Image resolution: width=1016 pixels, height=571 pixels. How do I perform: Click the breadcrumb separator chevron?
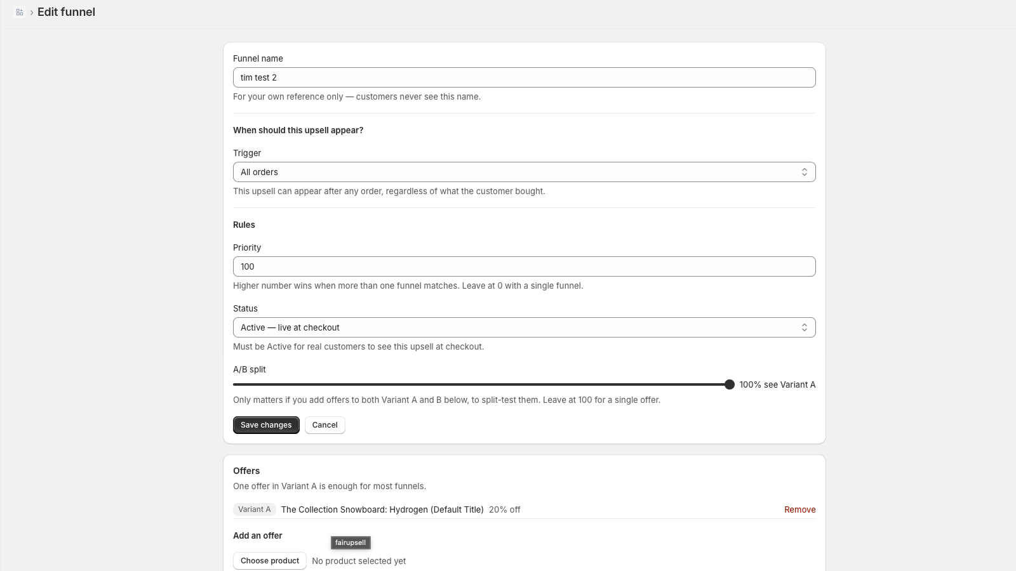31,12
